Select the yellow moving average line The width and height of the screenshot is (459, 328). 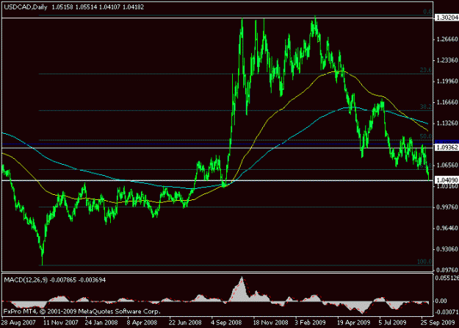pos(256,138)
